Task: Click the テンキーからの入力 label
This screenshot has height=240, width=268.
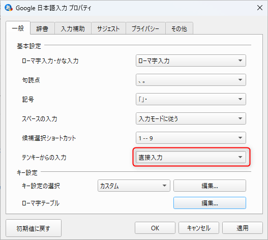Action: [x=44, y=157]
